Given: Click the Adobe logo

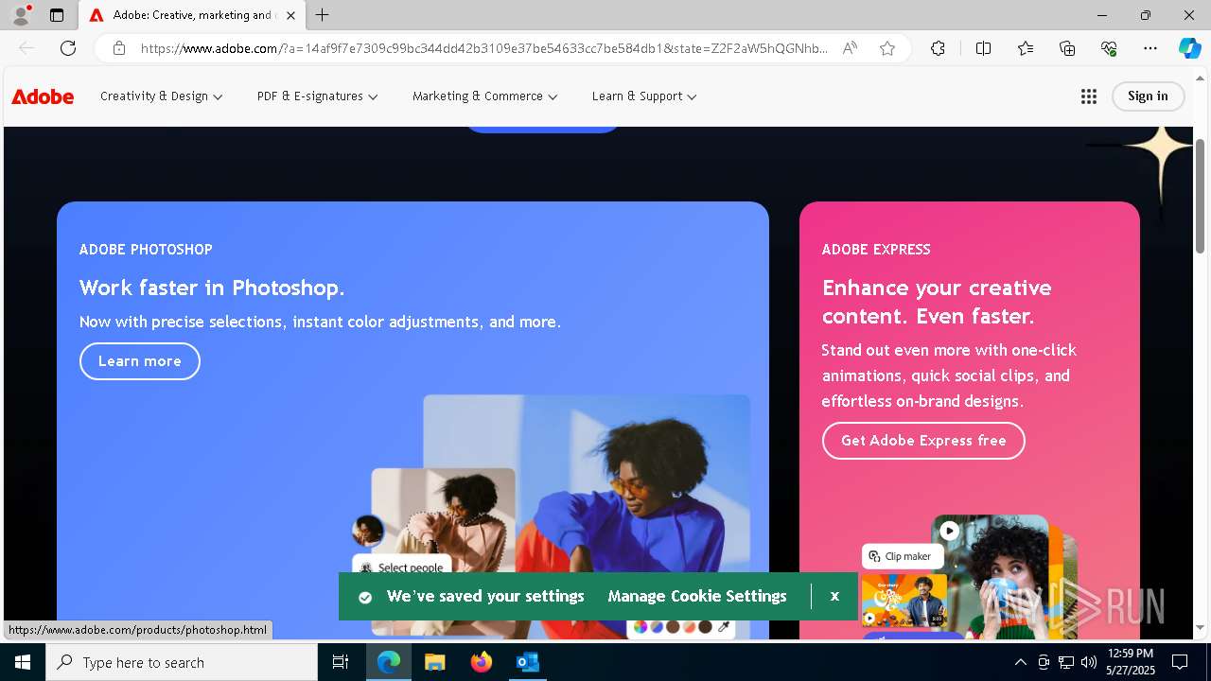Looking at the screenshot, I should [x=43, y=96].
